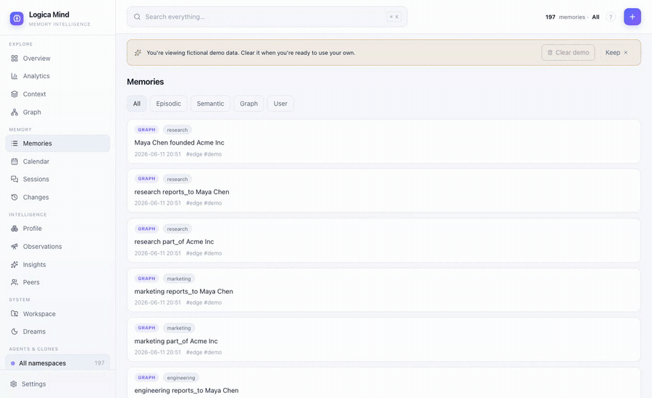Open the Workspace sidebar item
The width and height of the screenshot is (652, 398).
point(58,314)
